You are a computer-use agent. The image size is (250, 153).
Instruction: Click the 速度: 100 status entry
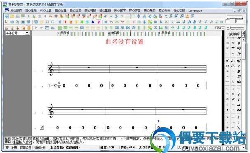click(107, 148)
